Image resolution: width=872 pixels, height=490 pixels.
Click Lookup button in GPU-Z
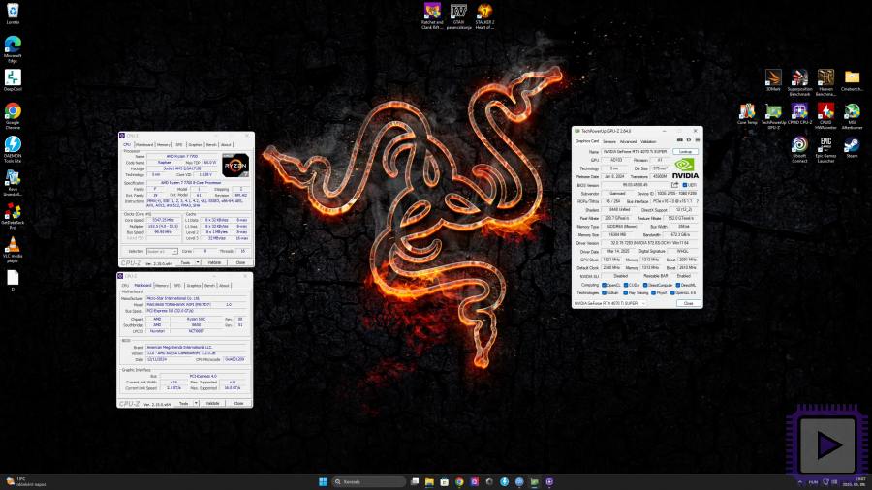point(686,151)
